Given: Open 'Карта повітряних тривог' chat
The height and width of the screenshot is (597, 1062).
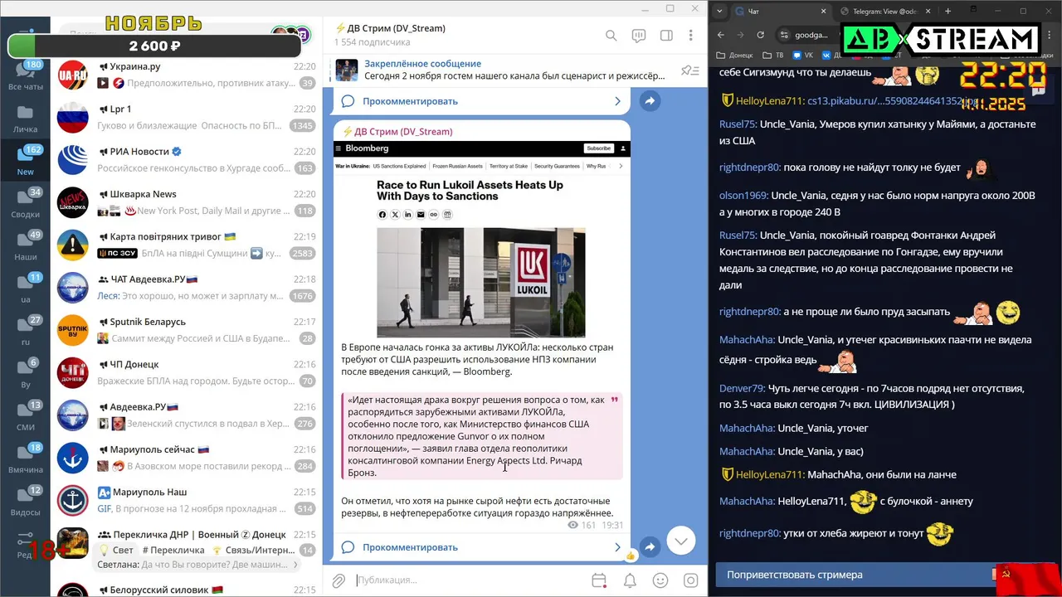Looking at the screenshot, I should pos(187,245).
